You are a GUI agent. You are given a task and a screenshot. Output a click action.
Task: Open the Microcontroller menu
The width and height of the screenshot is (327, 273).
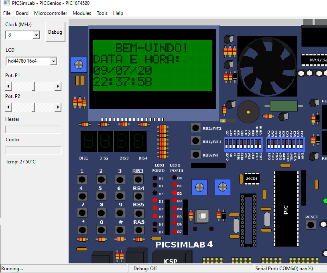coord(51,13)
